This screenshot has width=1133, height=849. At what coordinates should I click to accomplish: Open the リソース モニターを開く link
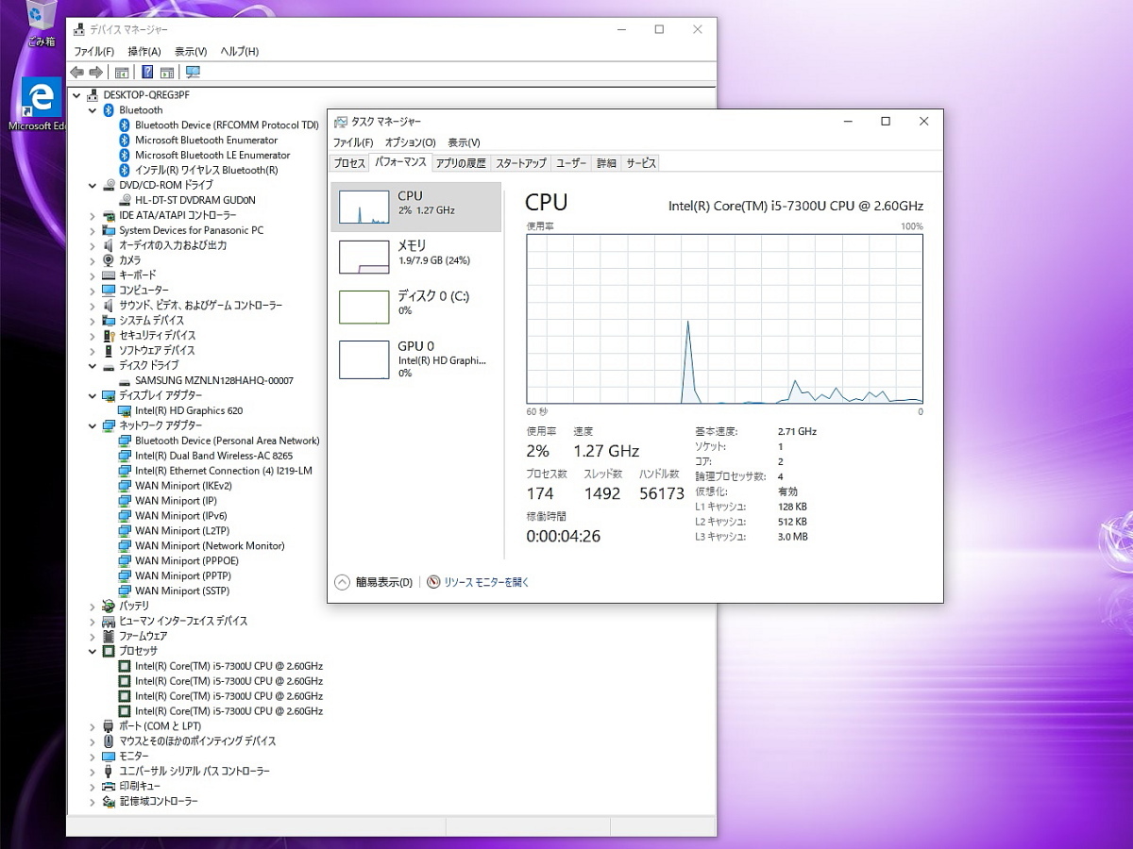tap(478, 583)
